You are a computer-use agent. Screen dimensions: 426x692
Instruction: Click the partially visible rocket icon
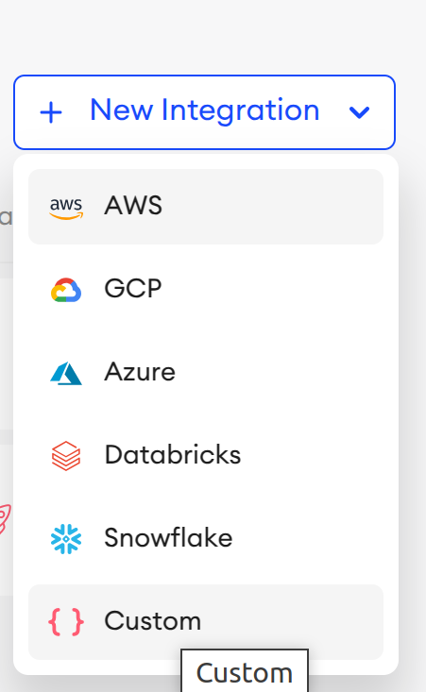point(6,519)
